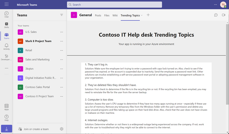
Task: Start a Meet now video call
Action: pos(224,15)
